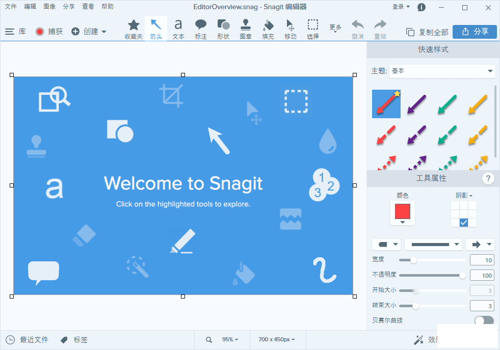Screen dimensions: 500x350
Task: Click the Effects wand icon
Action: (418, 340)
